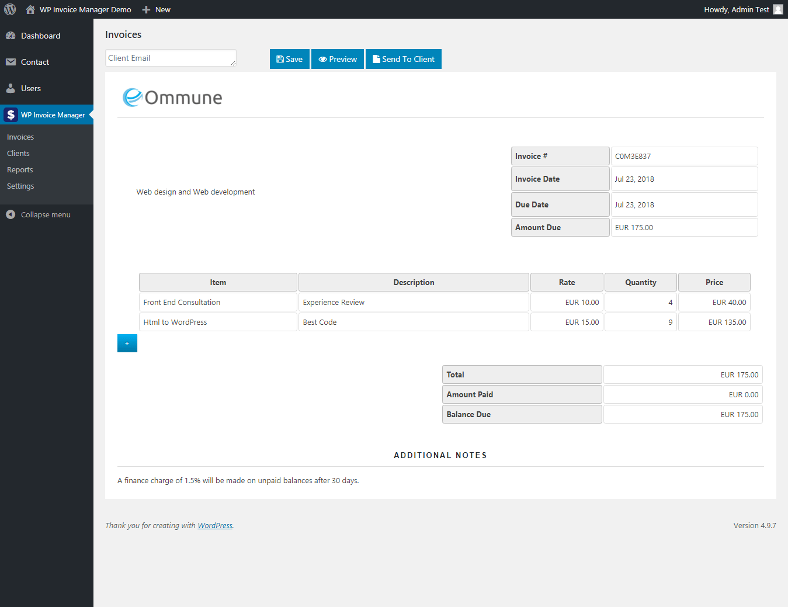Open WP Invoice Manager Demo site link
Viewport: 788px width, 607px height.
tap(79, 9)
